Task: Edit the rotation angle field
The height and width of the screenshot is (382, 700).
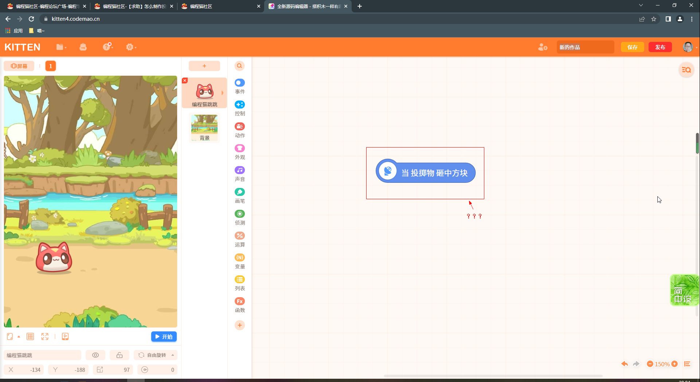Action: (x=157, y=370)
